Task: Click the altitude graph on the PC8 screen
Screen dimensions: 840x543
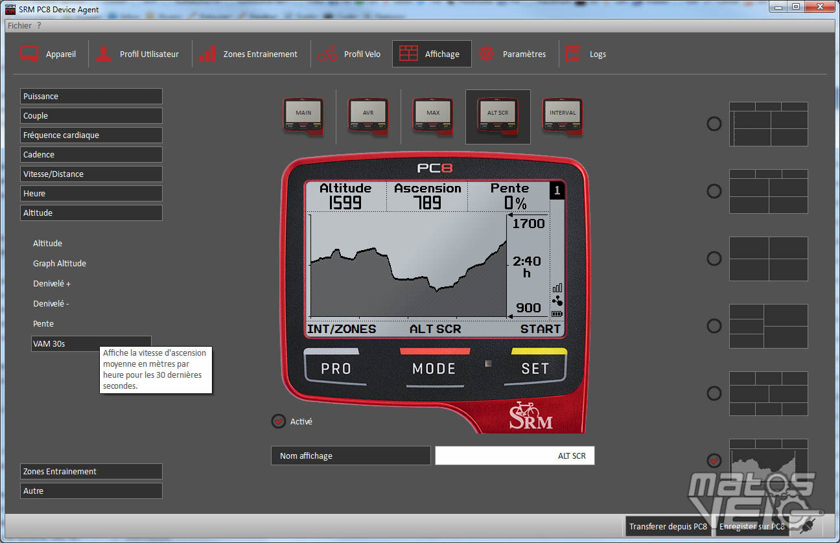Action: coord(408,266)
